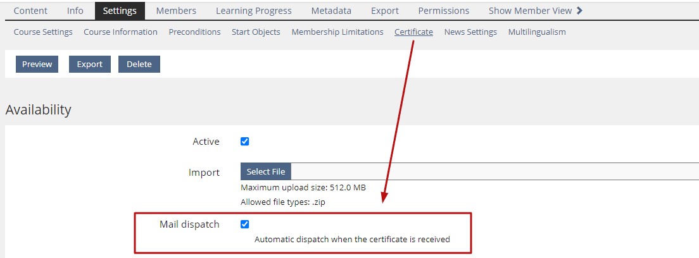This screenshot has height=258, width=699.
Task: Go to Preconditions sub-tab
Action: 194,32
